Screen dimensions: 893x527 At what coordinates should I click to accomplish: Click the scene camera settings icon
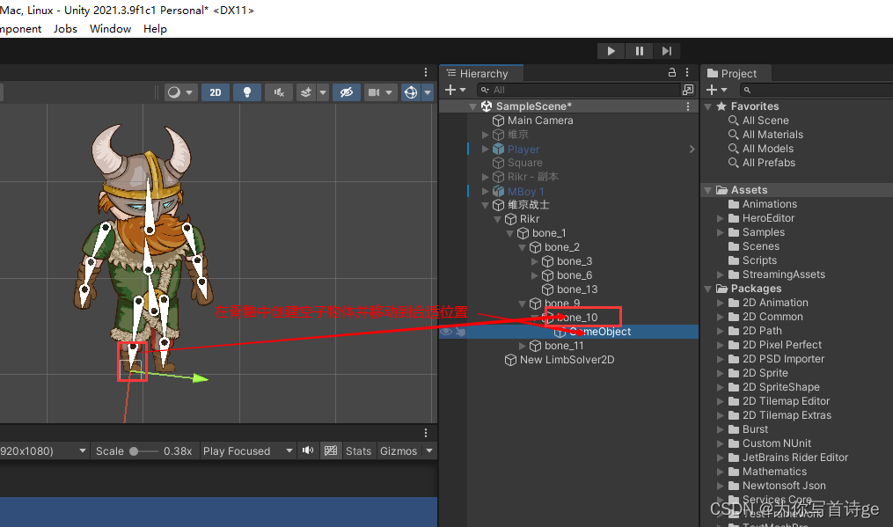click(x=374, y=92)
